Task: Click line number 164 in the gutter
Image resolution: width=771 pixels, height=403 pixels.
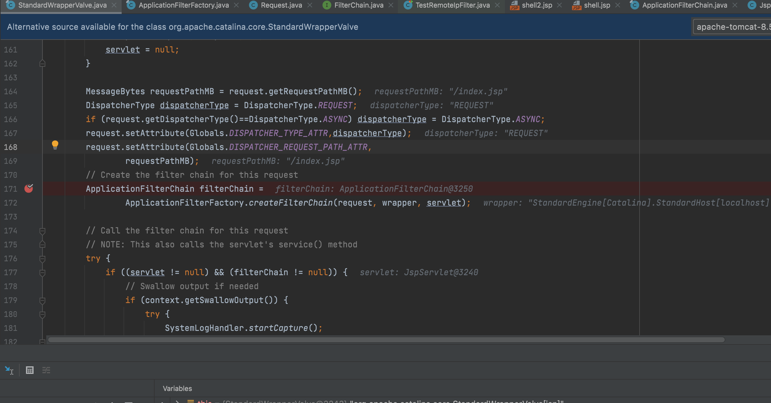Action: (x=10, y=91)
